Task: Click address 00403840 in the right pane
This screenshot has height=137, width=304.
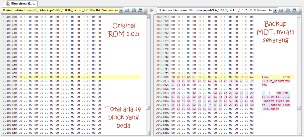Action: click(x=163, y=93)
